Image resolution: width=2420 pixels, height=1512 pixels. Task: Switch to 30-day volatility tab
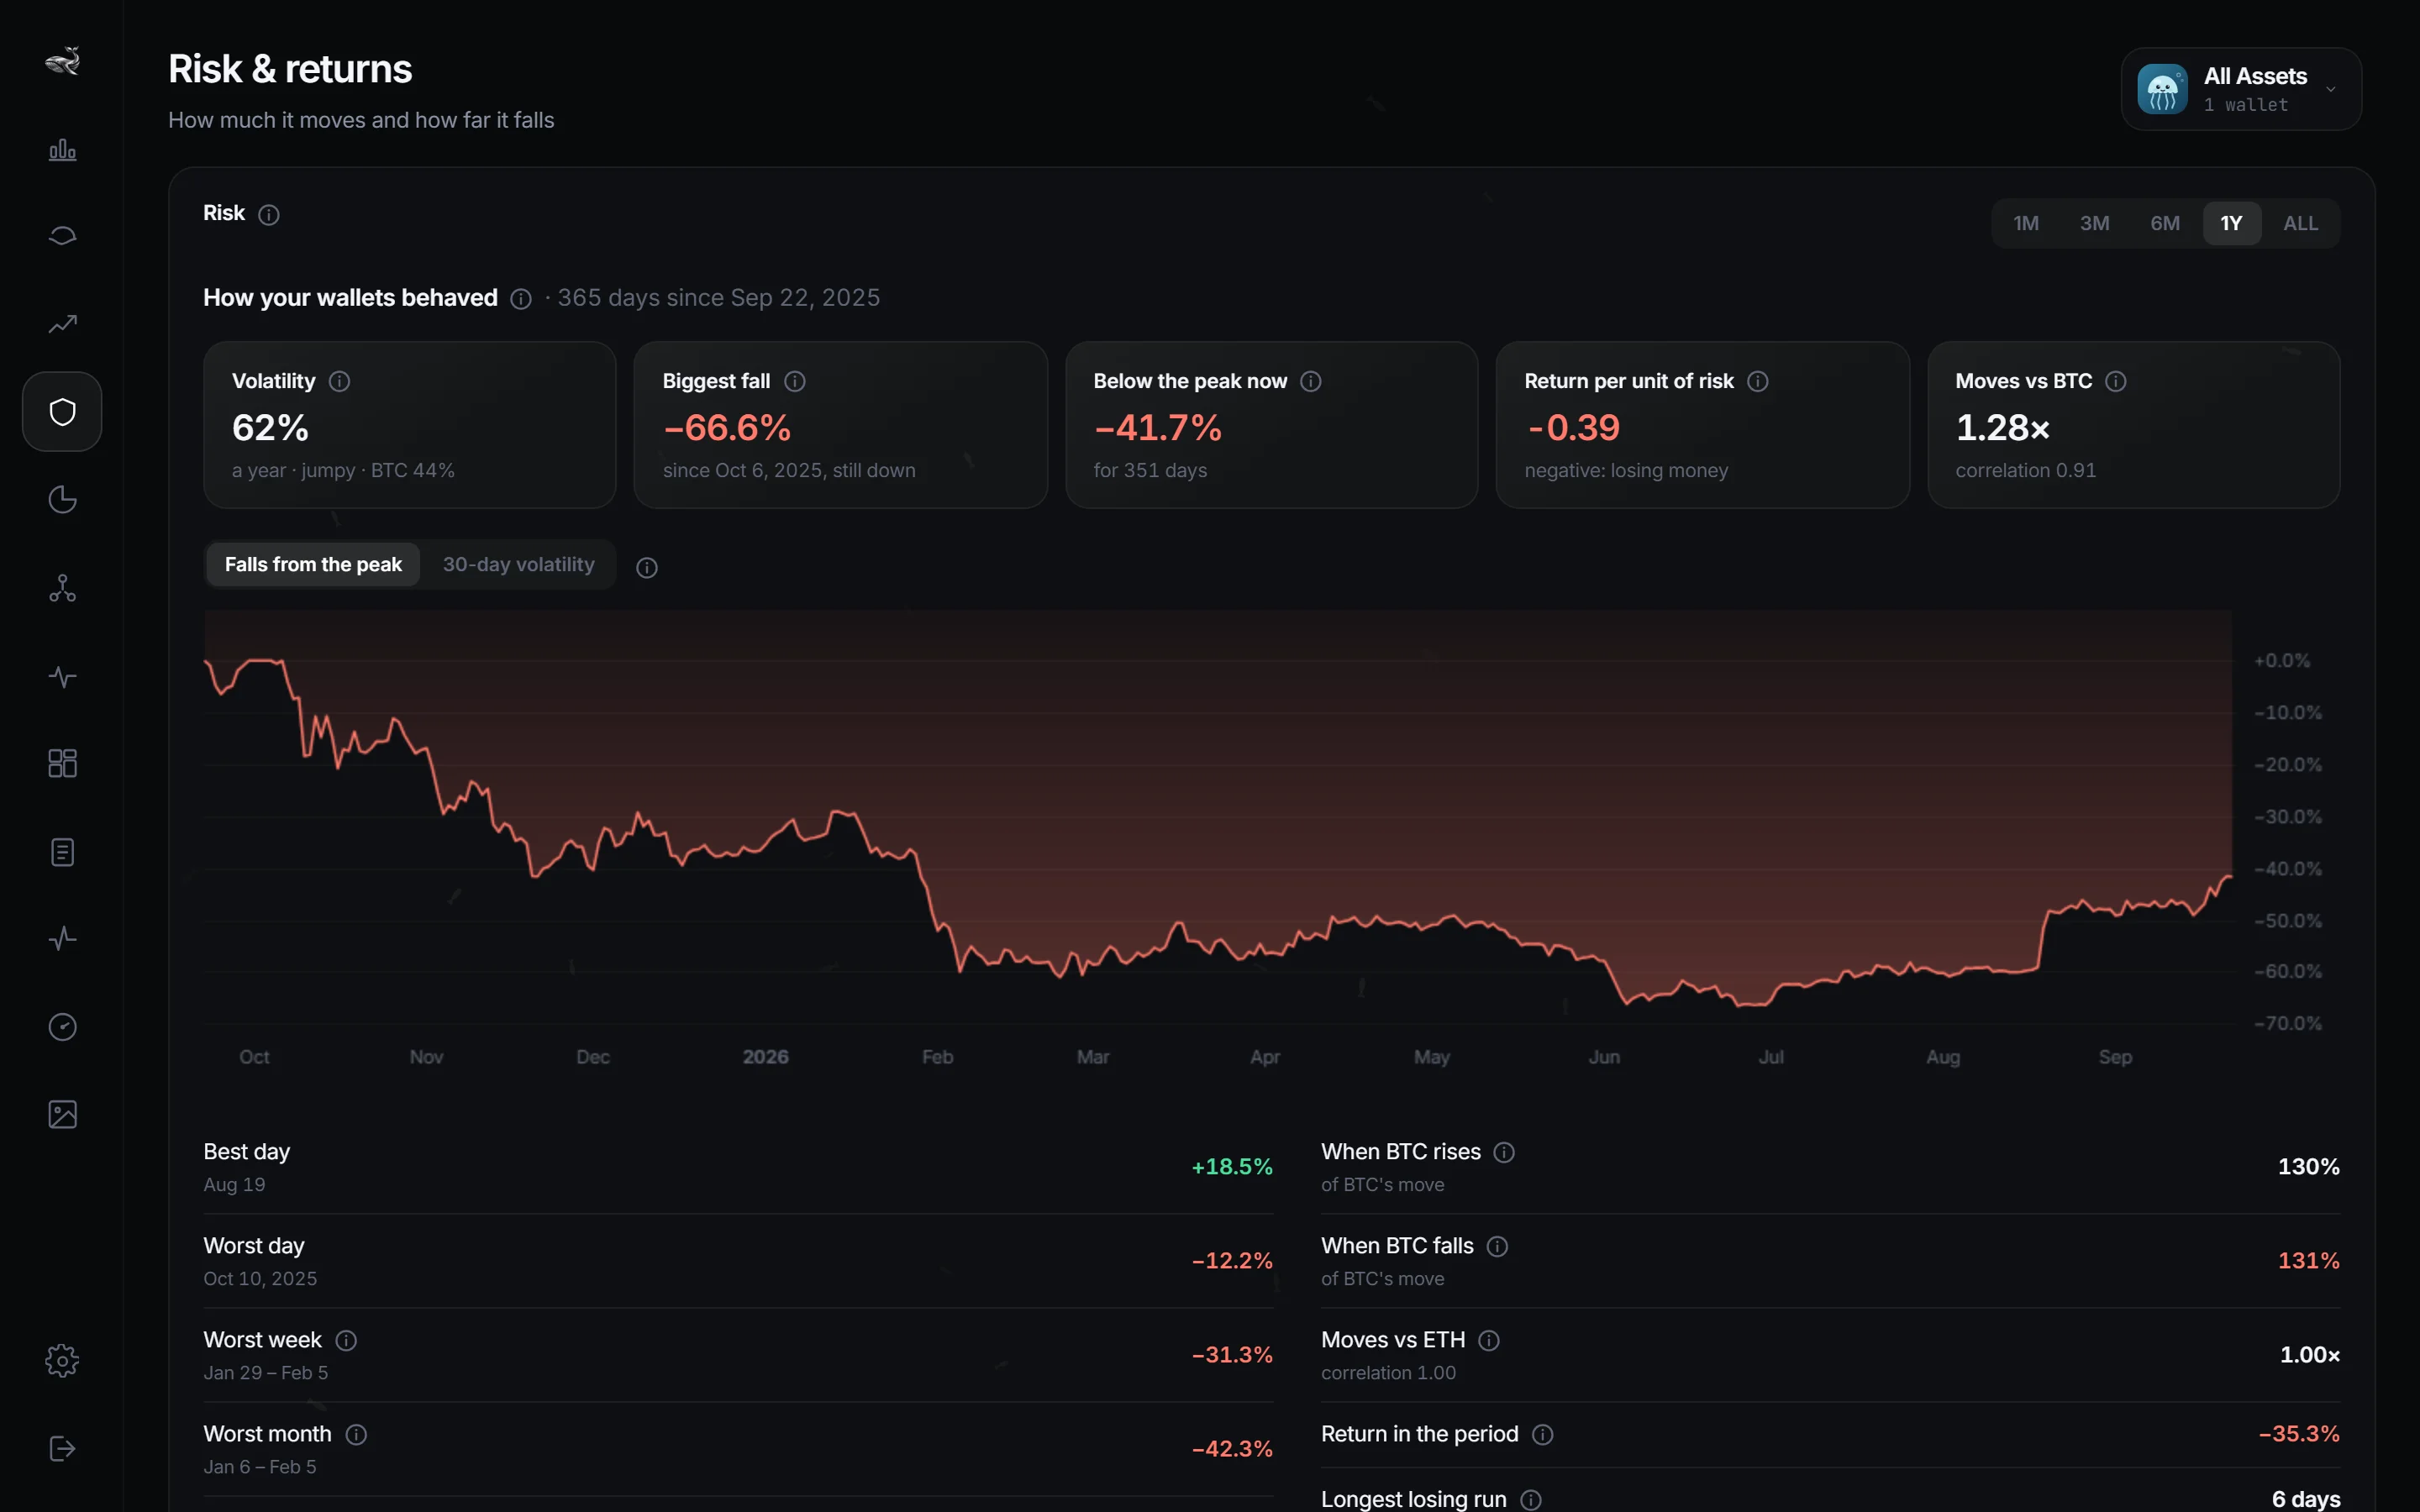(518, 565)
